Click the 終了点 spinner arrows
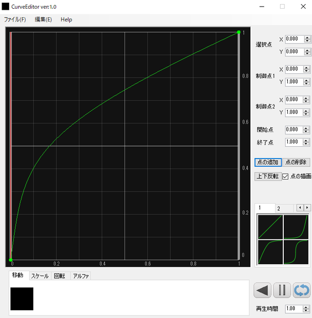The image size is (312, 318). pos(306,142)
